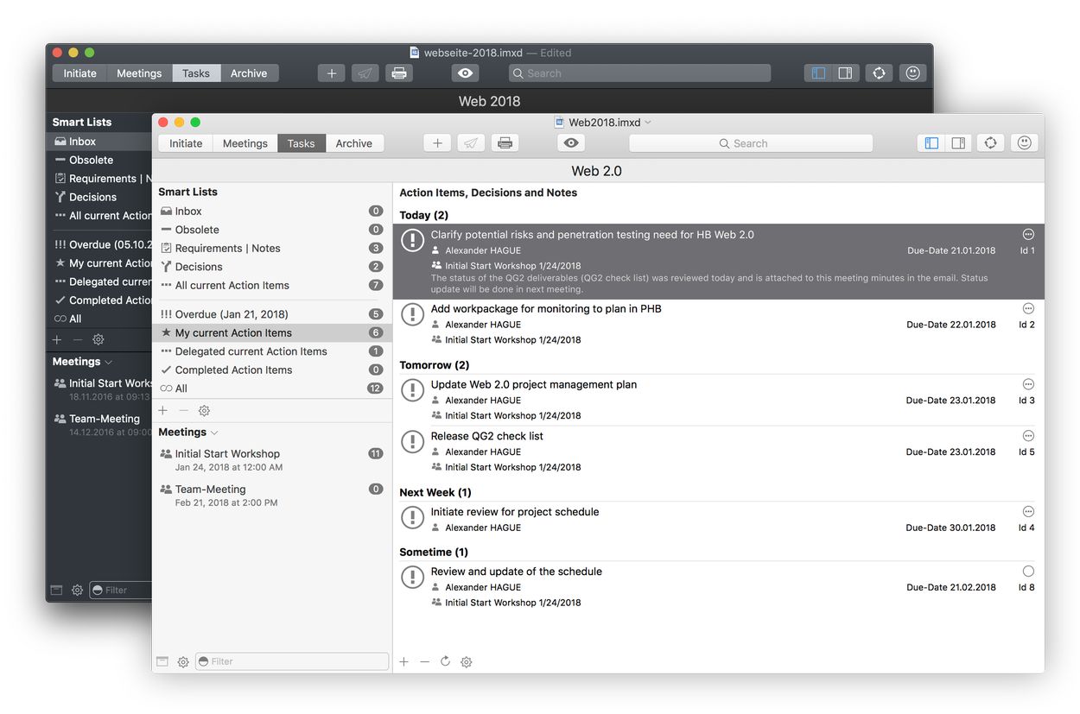Viewport: 1080px width, 714px height.
Task: Add action item with bottom plus button
Action: 403,661
